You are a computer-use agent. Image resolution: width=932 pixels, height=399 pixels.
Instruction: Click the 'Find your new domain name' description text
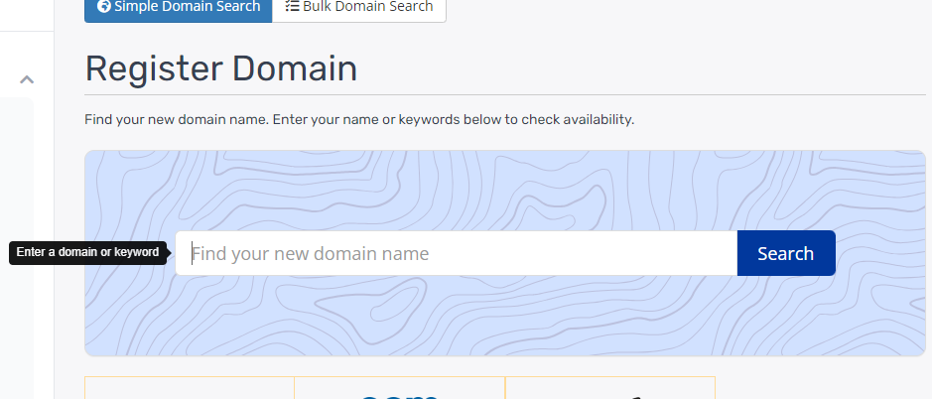pyautogui.click(x=359, y=119)
